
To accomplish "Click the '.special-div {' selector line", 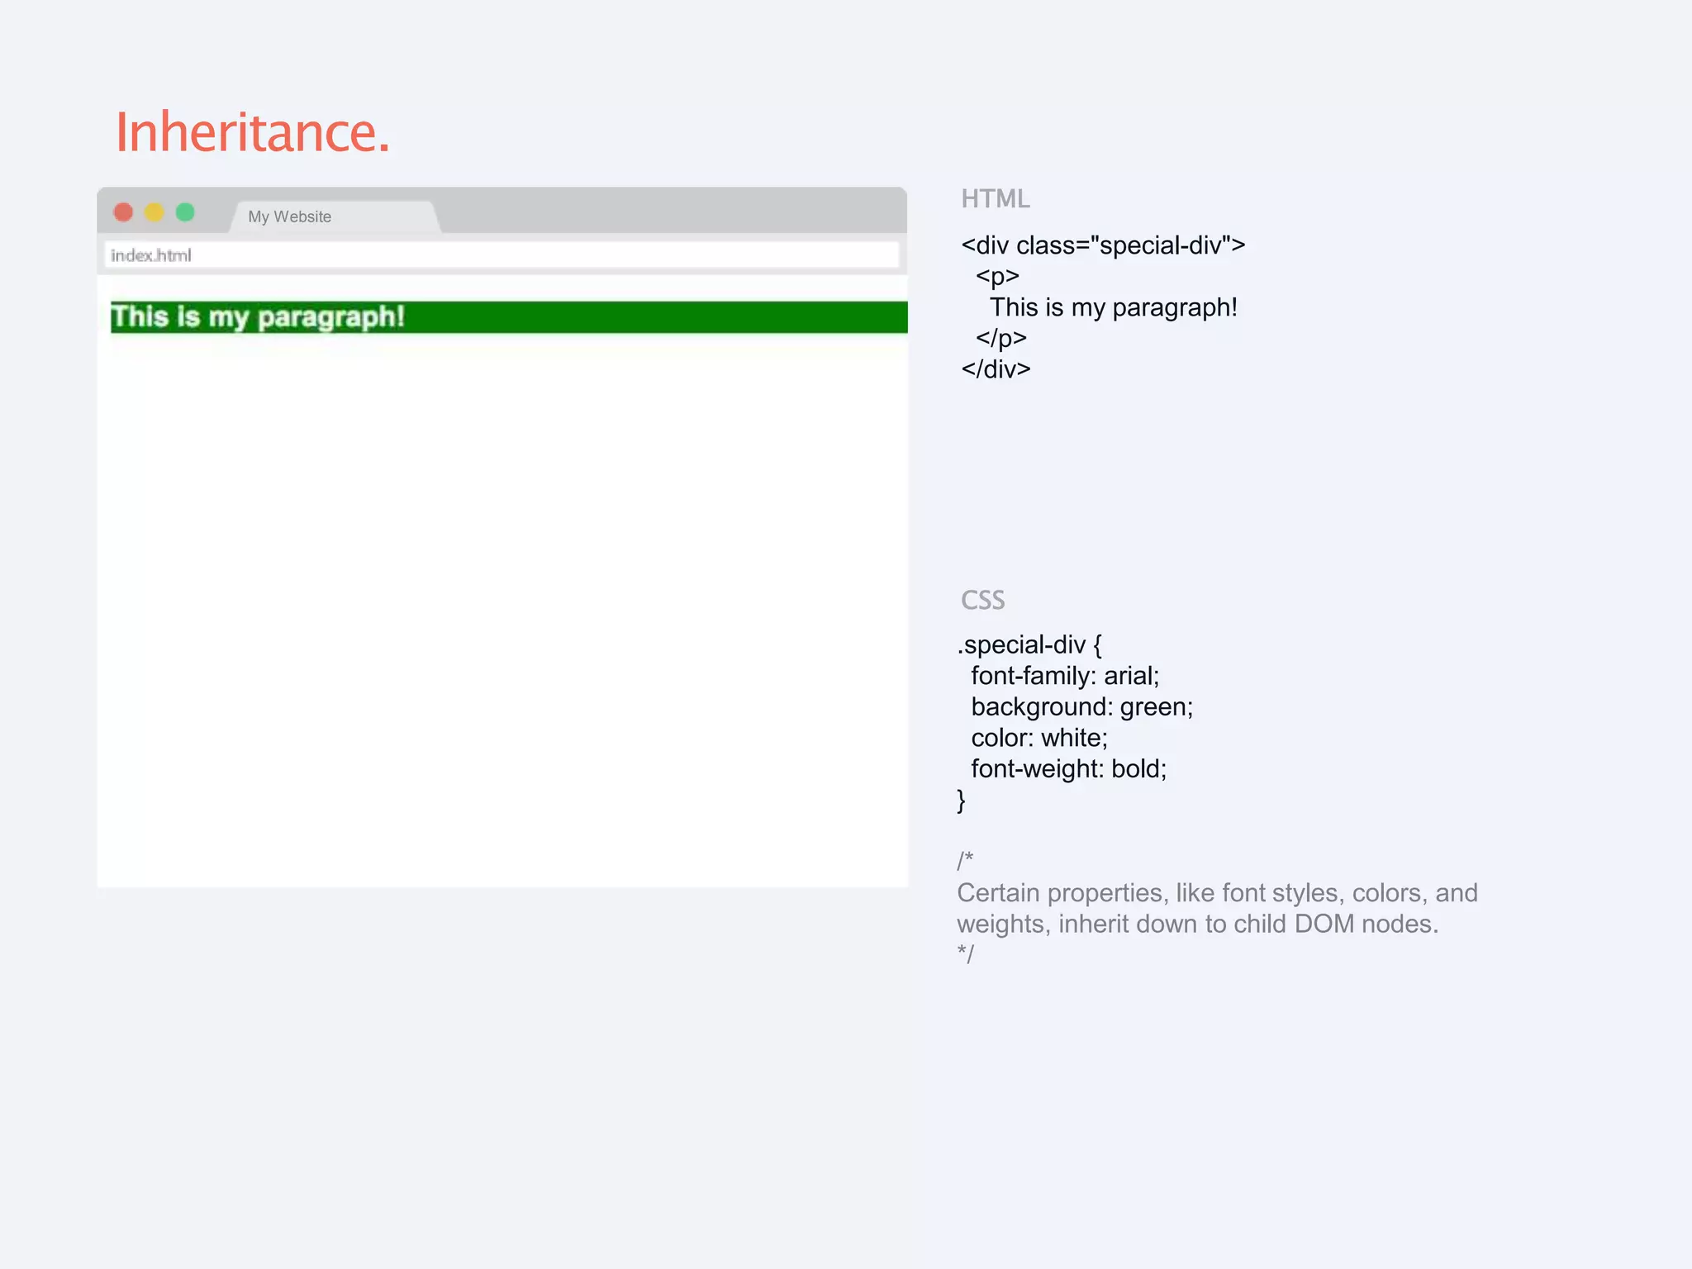I will pyautogui.click(x=1029, y=645).
